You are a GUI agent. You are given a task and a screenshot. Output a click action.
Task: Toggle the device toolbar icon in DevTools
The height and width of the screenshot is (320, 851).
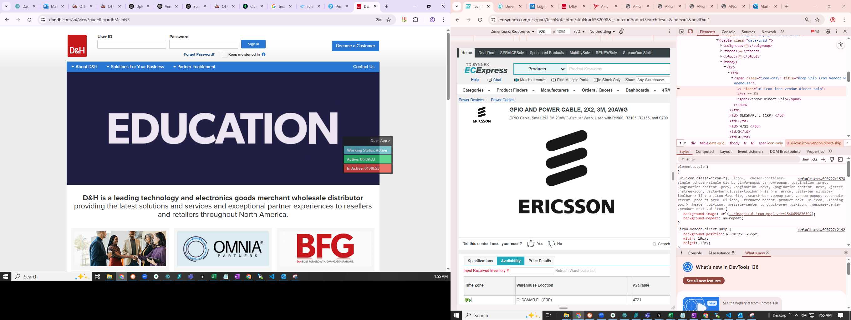tap(690, 31)
